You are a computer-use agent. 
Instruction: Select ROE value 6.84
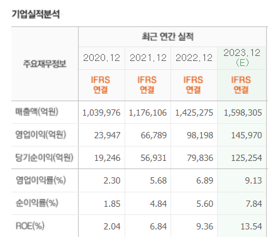pos(159,226)
